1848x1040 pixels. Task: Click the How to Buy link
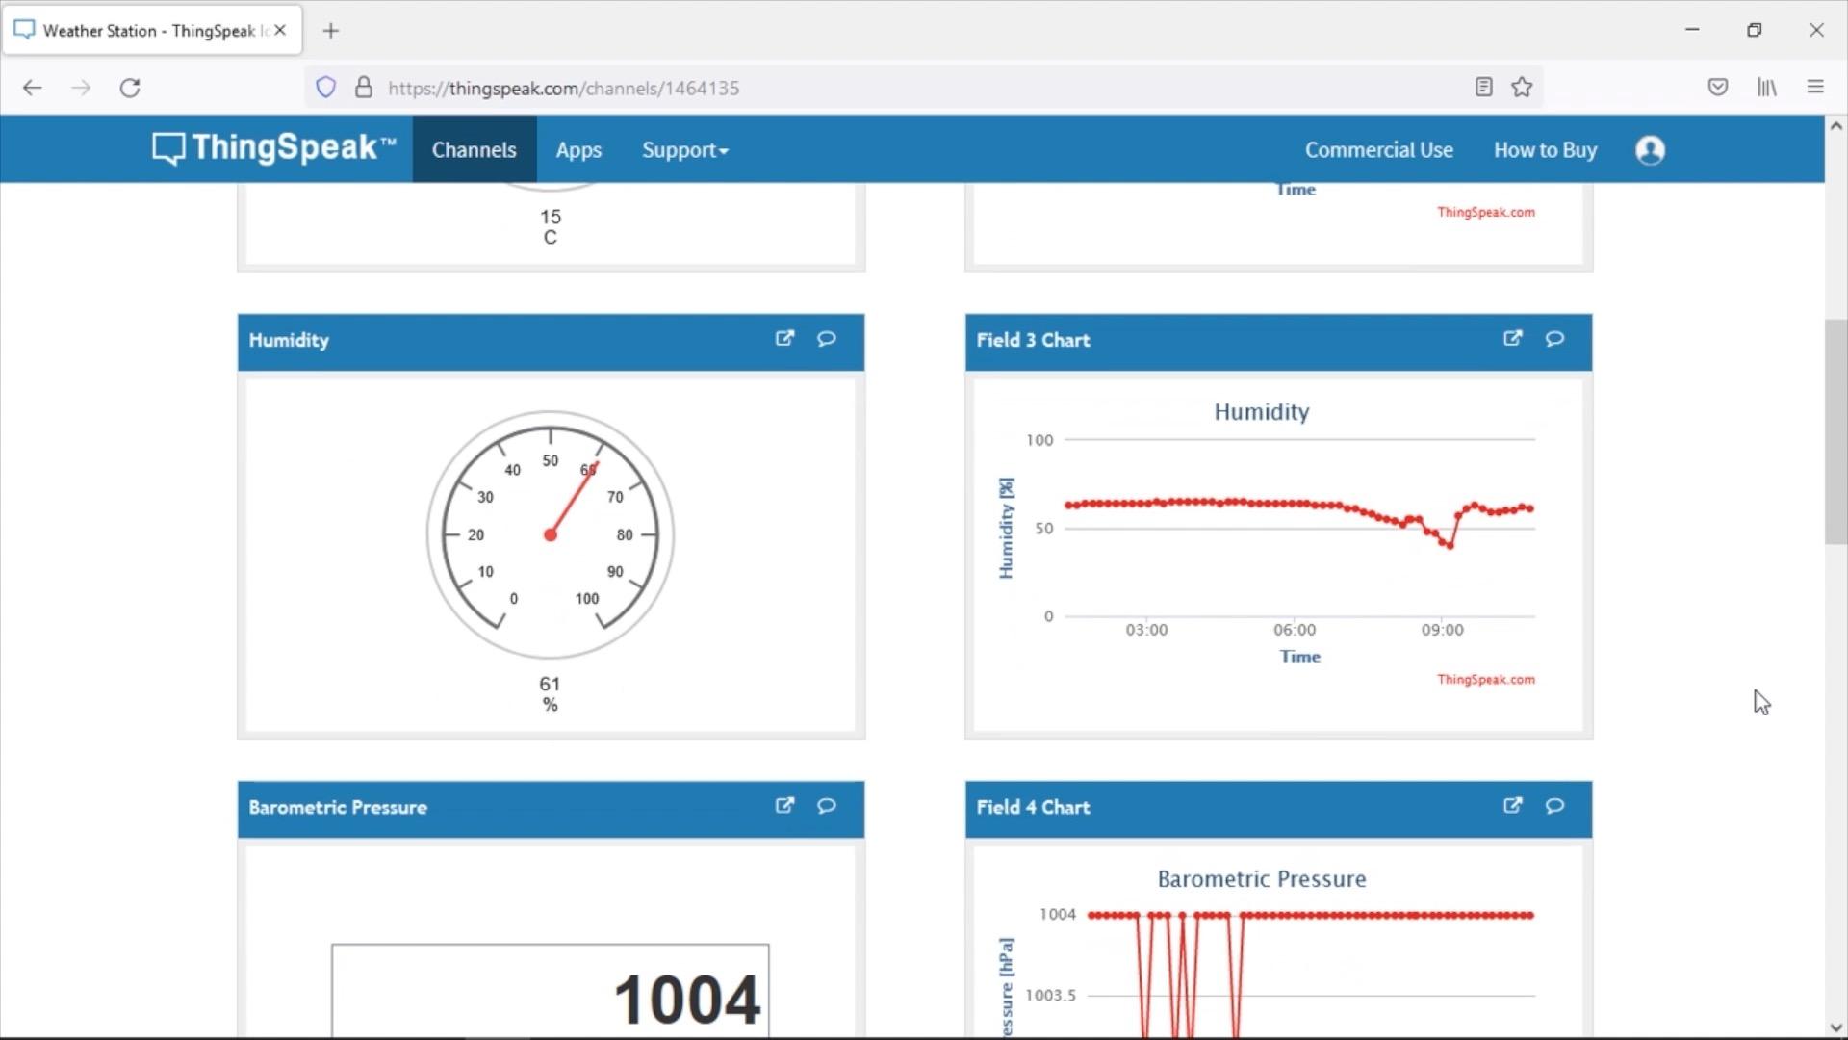[1545, 150]
